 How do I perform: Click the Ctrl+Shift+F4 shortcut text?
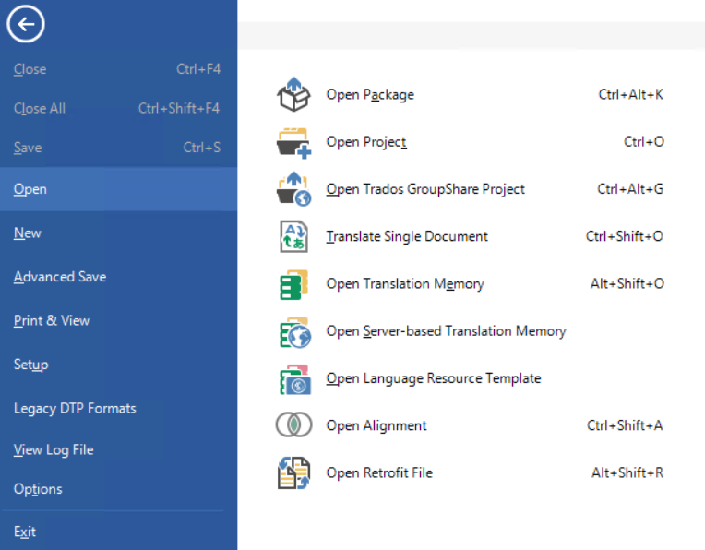click(179, 108)
